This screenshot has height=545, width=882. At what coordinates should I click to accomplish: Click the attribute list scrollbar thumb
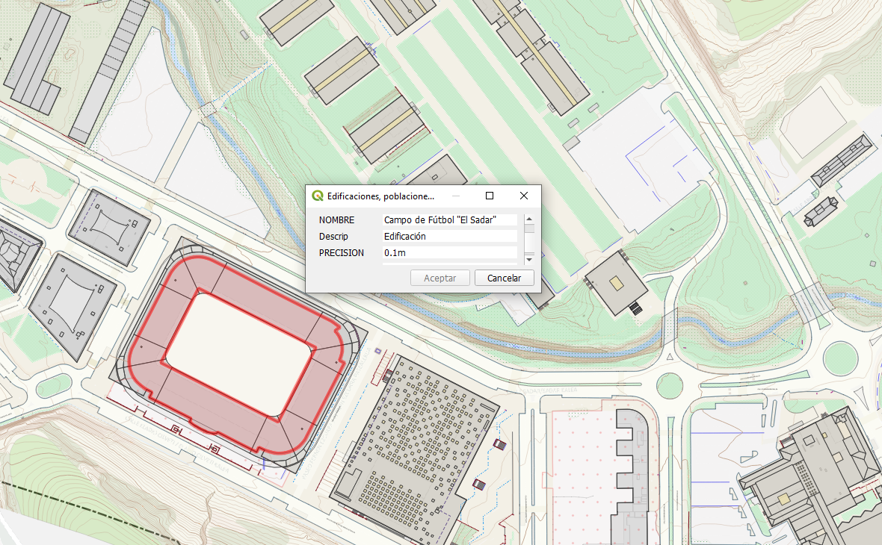(529, 229)
